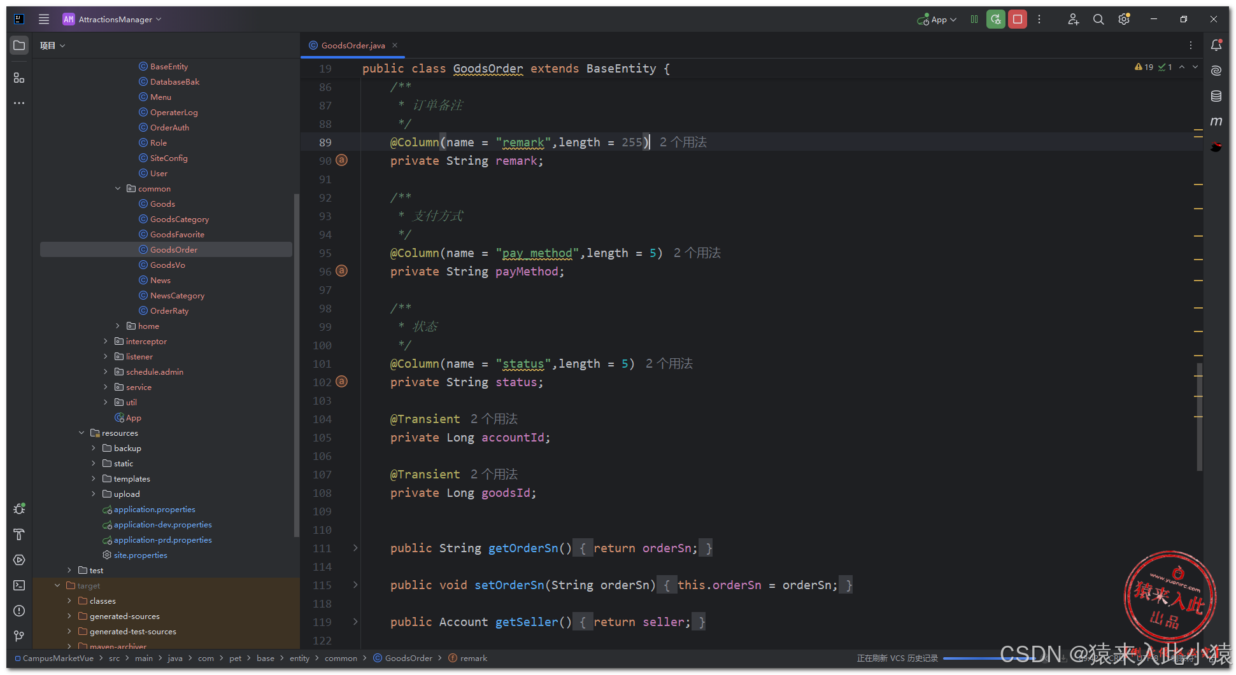
Task: Open the OrderRaty class
Action: point(169,310)
